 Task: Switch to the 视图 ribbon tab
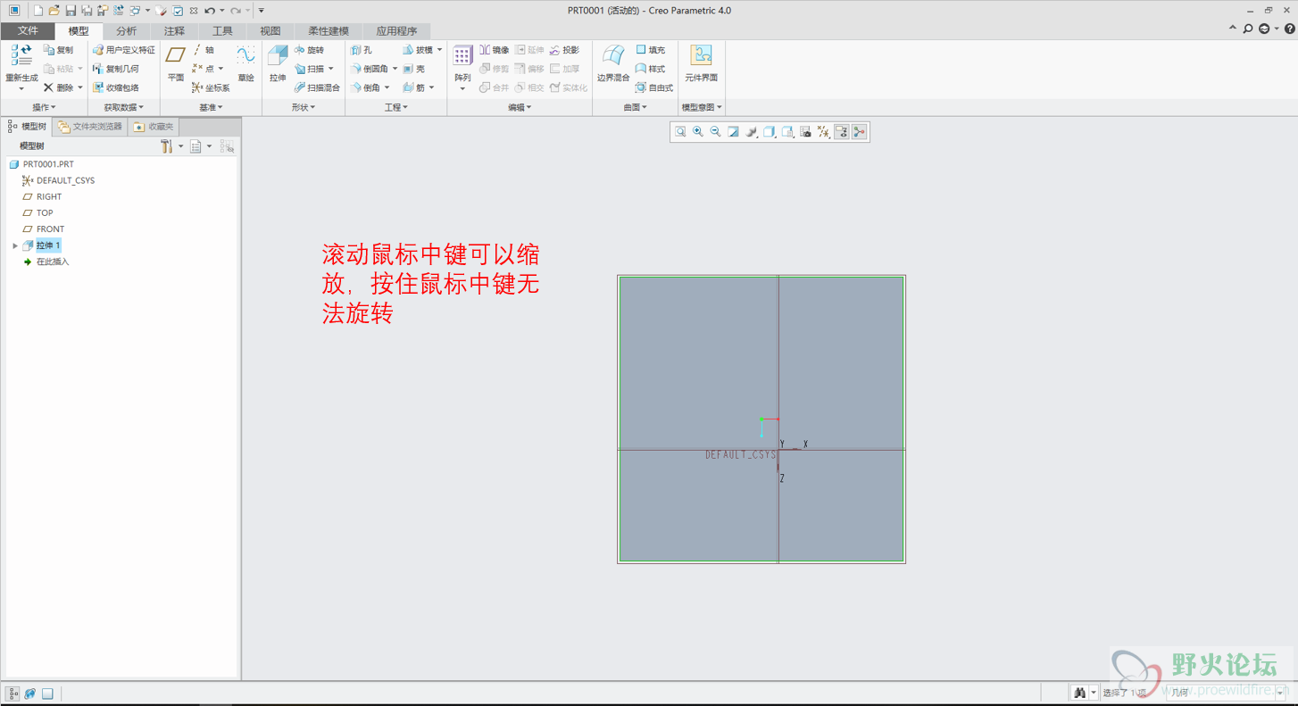pos(270,30)
